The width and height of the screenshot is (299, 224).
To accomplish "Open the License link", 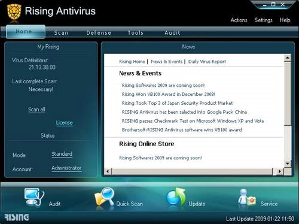I will (x=64, y=123).
